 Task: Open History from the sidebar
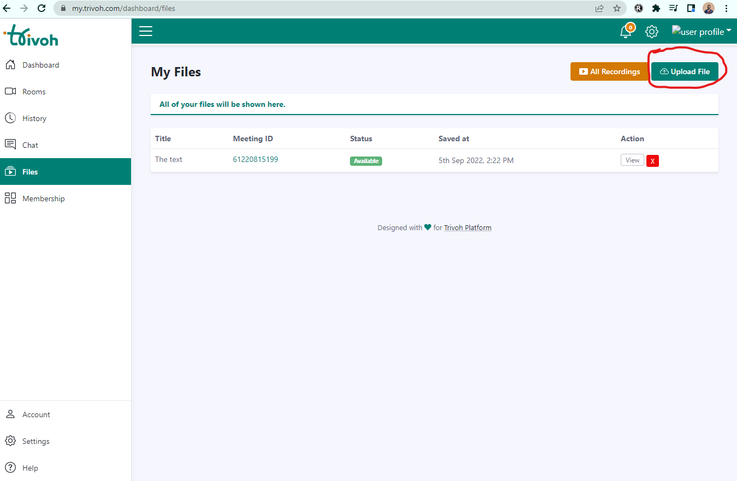(x=34, y=118)
